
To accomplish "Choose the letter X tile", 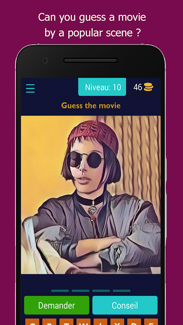I will (x=117, y=322).
